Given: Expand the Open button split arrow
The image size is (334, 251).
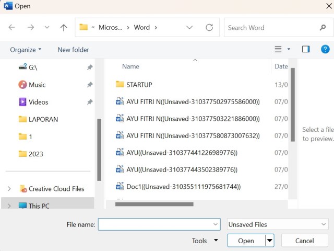Looking at the screenshot, I should tap(270, 241).
